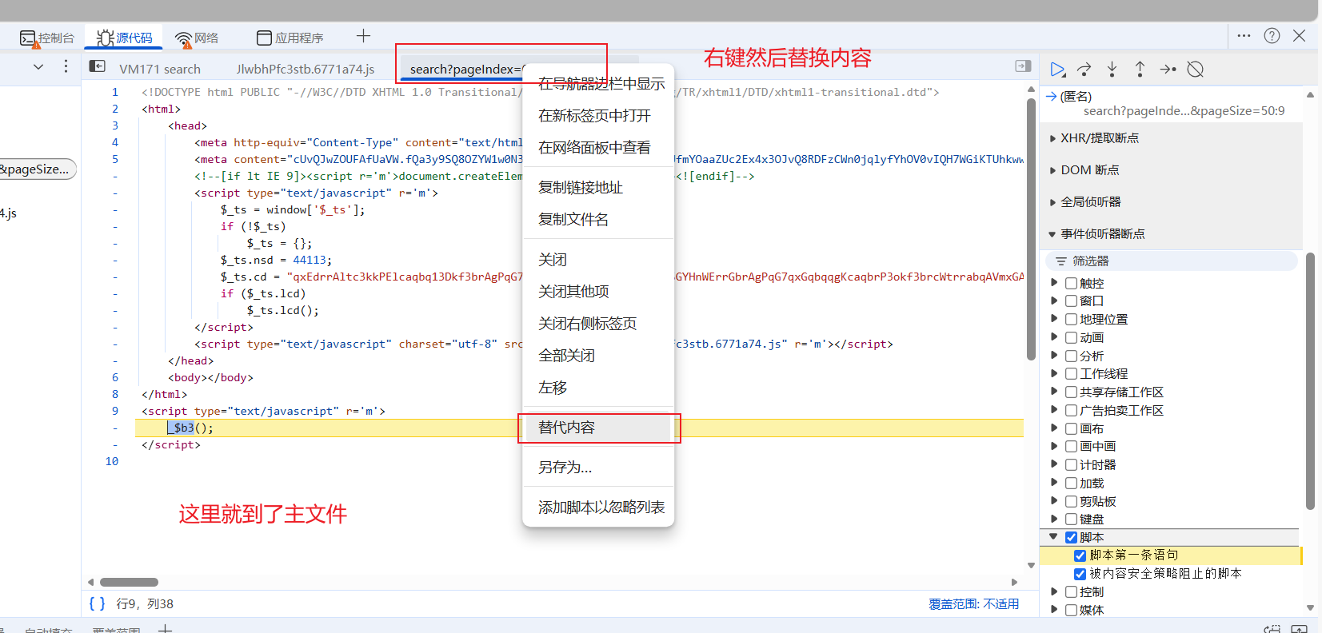This screenshot has width=1322, height=633.
Task: Select 添加脚本以忽略列表 menu entry
Action: (598, 508)
